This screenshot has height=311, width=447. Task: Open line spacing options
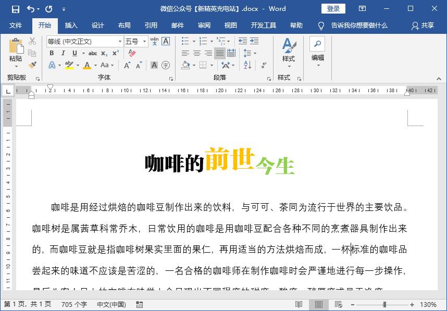[x=250, y=53]
